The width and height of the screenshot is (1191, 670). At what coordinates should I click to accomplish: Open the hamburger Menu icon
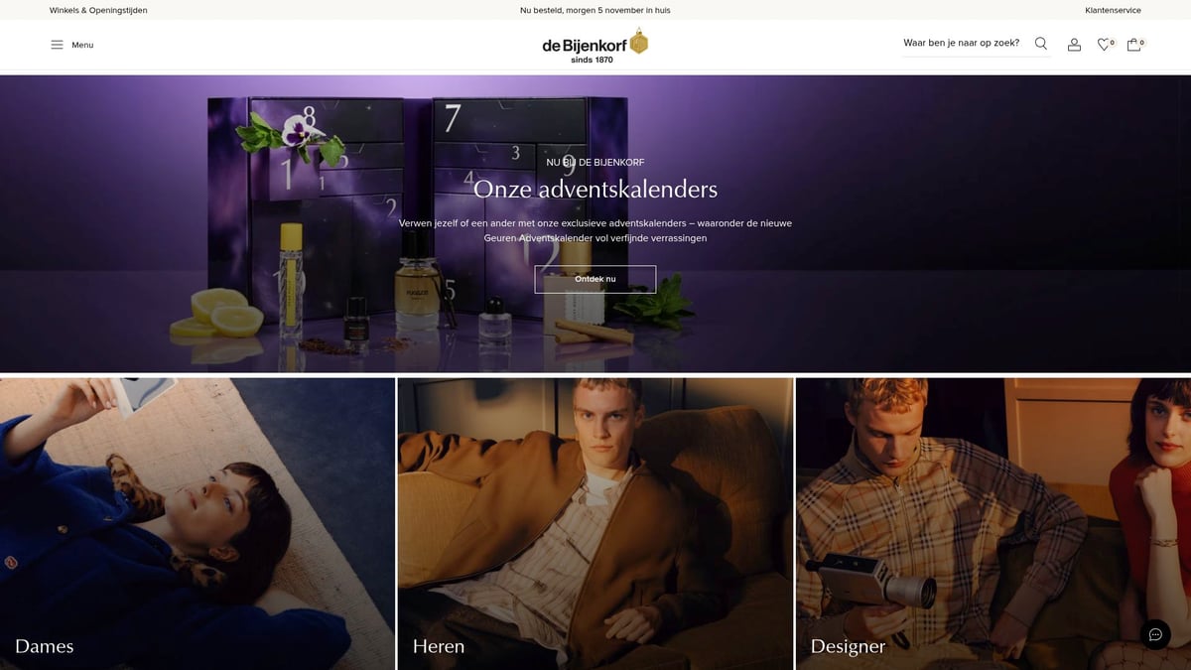tap(57, 45)
